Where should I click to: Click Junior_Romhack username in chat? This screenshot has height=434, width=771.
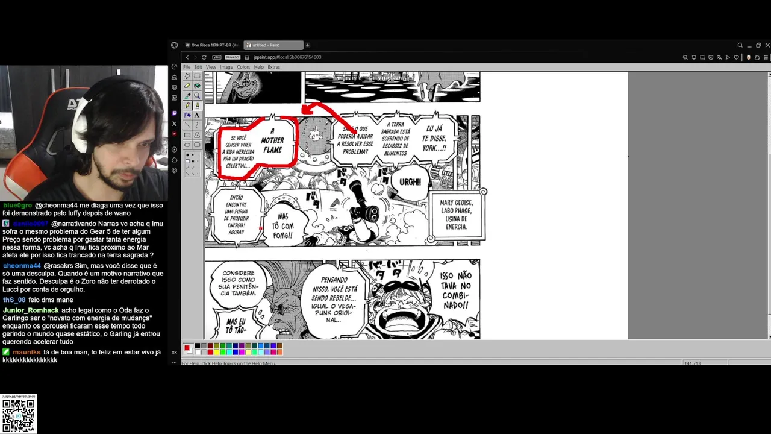coord(31,310)
